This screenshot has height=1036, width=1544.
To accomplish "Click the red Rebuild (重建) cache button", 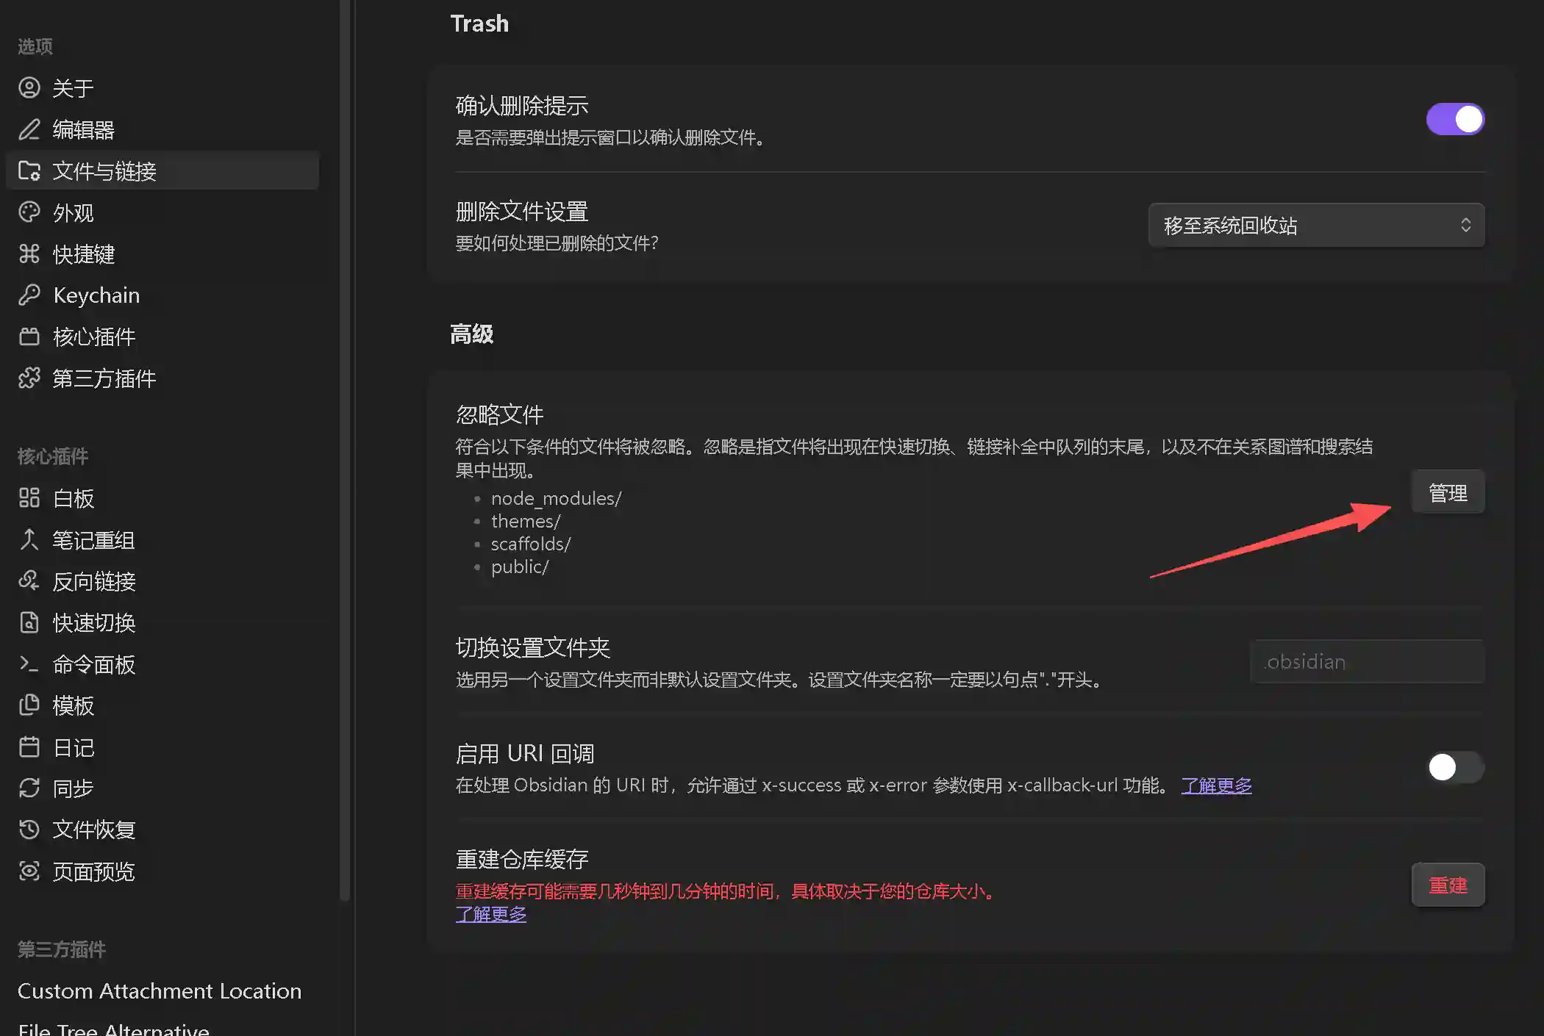I will point(1447,885).
